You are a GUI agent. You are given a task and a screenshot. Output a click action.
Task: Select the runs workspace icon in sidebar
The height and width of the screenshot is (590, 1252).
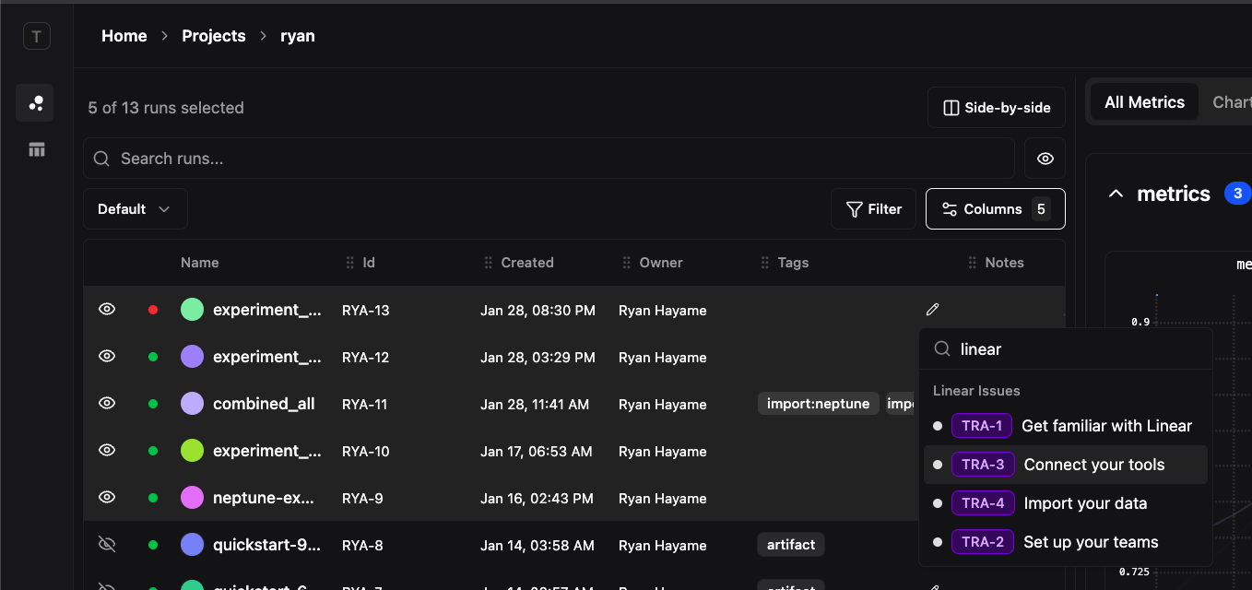(x=35, y=102)
